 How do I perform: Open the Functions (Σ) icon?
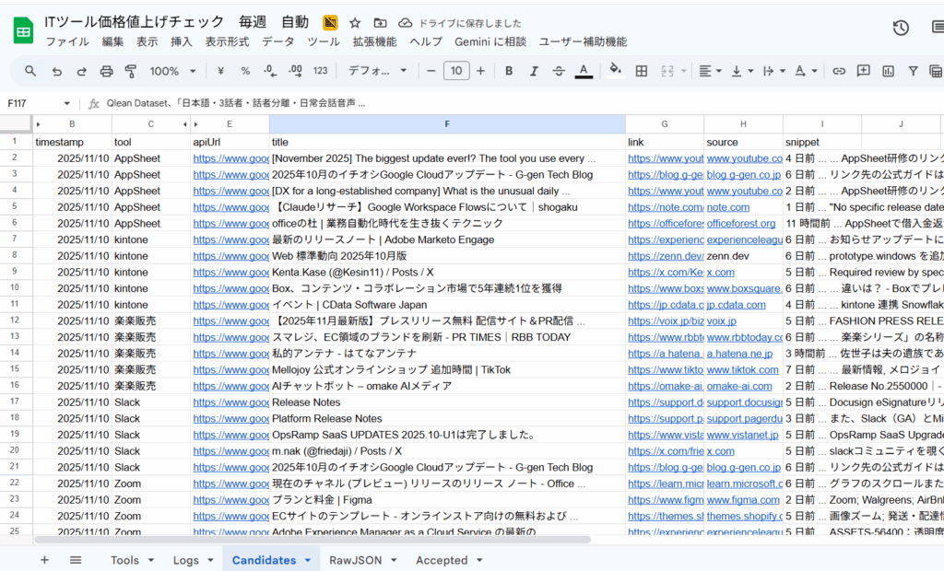click(x=935, y=71)
